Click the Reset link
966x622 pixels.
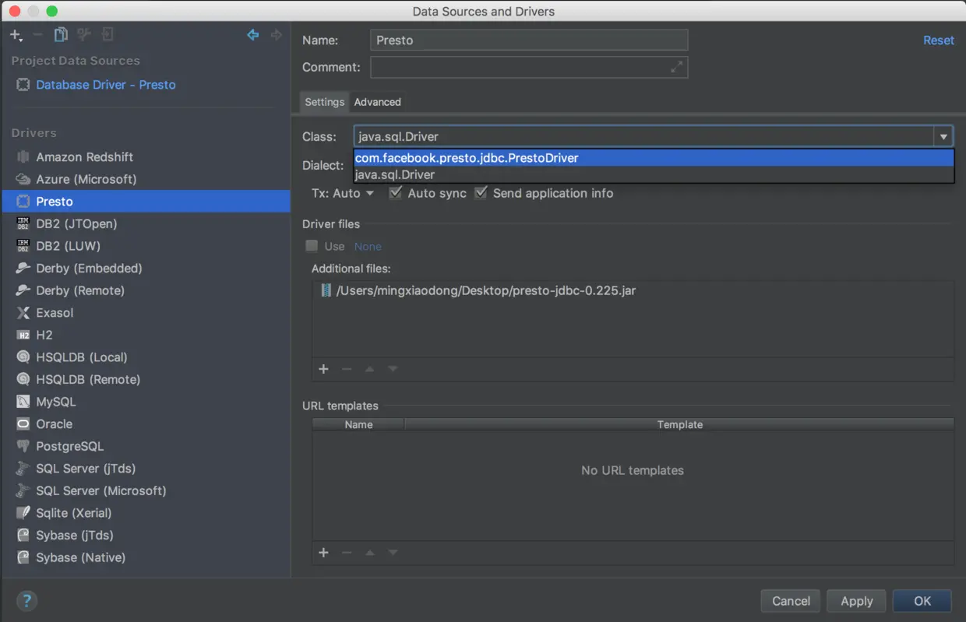click(939, 40)
